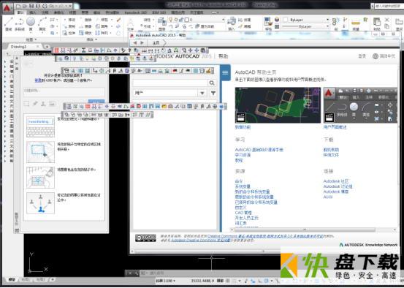This screenshot has height=288, width=404.
Task: Open the ByLayer linetype dropdown
Action: pos(305,26)
